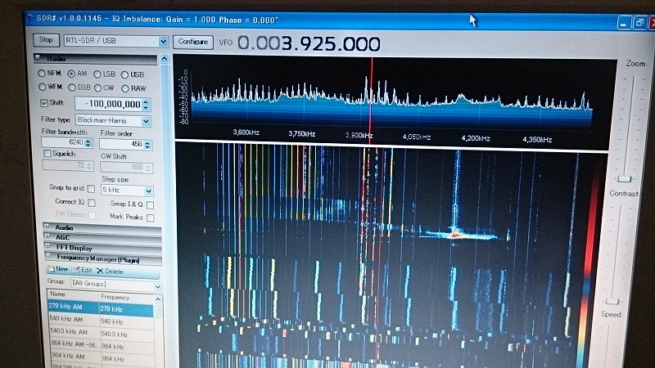Enable the Mark Peaks checkbox
The height and width of the screenshot is (368, 655).
tap(150, 218)
